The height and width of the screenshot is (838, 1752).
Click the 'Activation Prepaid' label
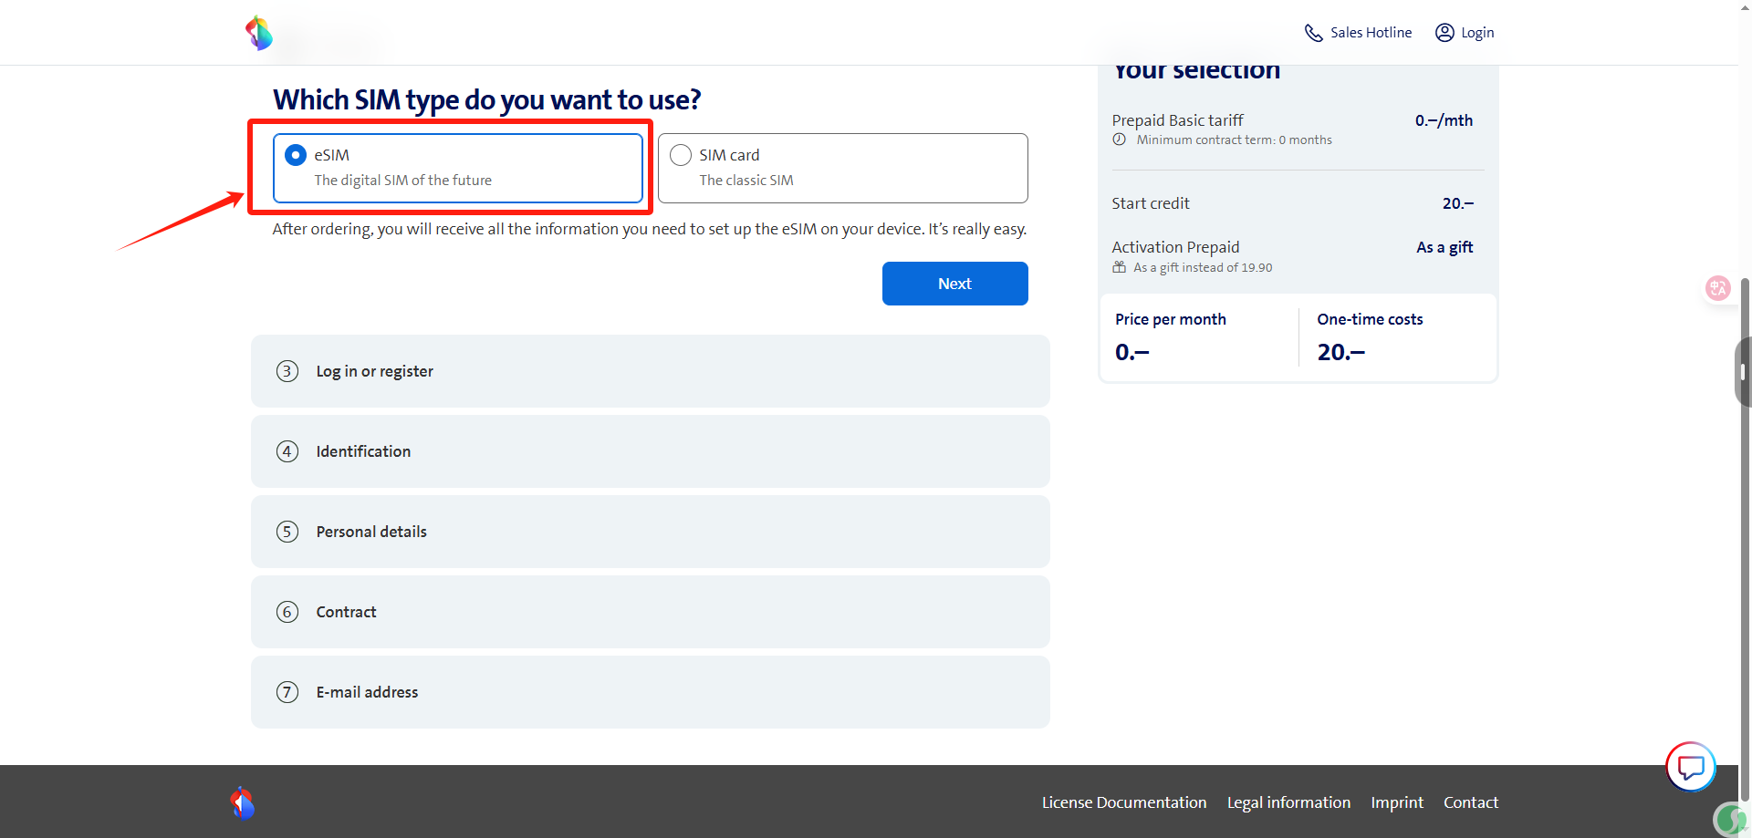pyautogui.click(x=1175, y=247)
